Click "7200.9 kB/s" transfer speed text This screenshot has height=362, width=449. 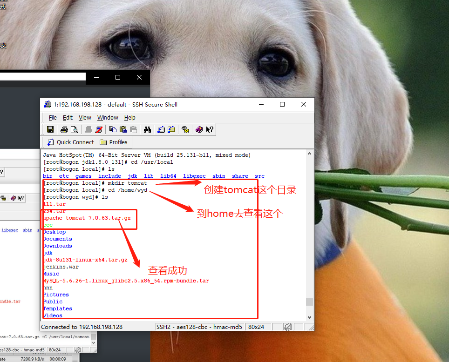coord(32,359)
